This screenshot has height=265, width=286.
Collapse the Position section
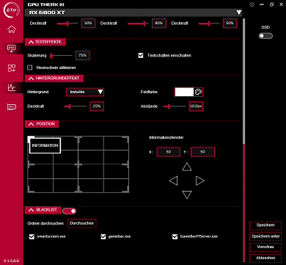tap(42, 124)
